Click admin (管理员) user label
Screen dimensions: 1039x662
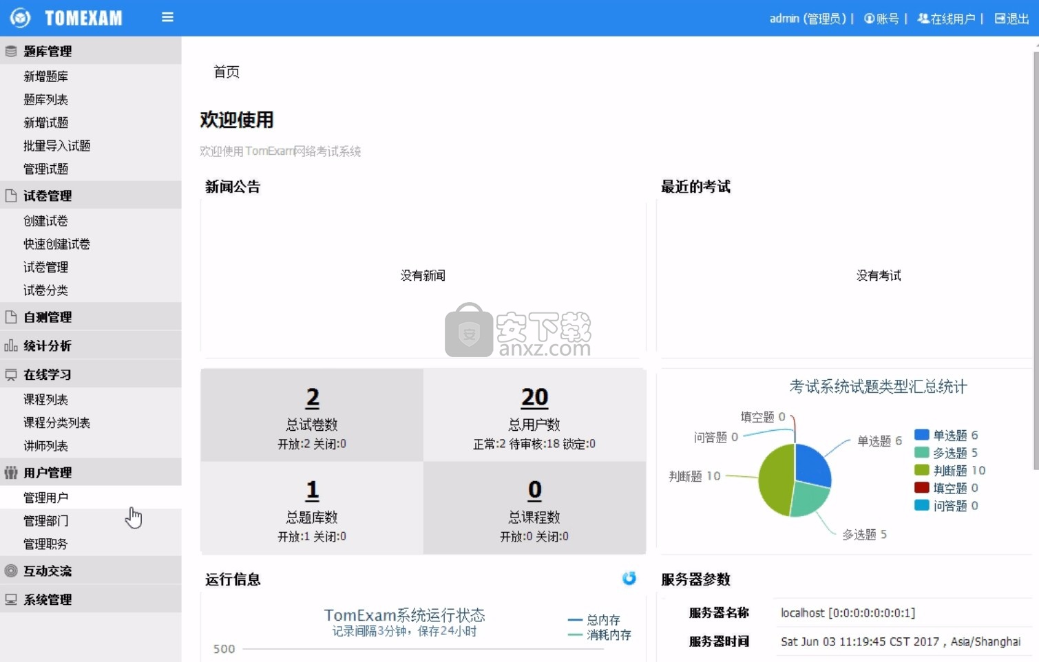[808, 19]
